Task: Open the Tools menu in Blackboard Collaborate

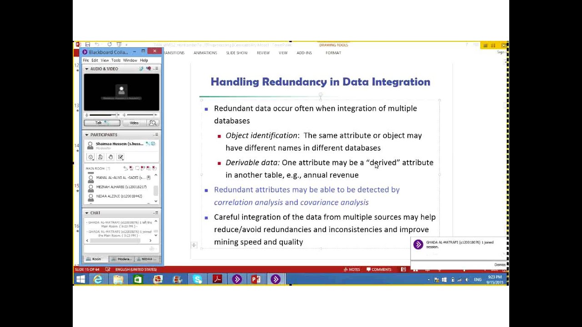Action: (x=116, y=60)
